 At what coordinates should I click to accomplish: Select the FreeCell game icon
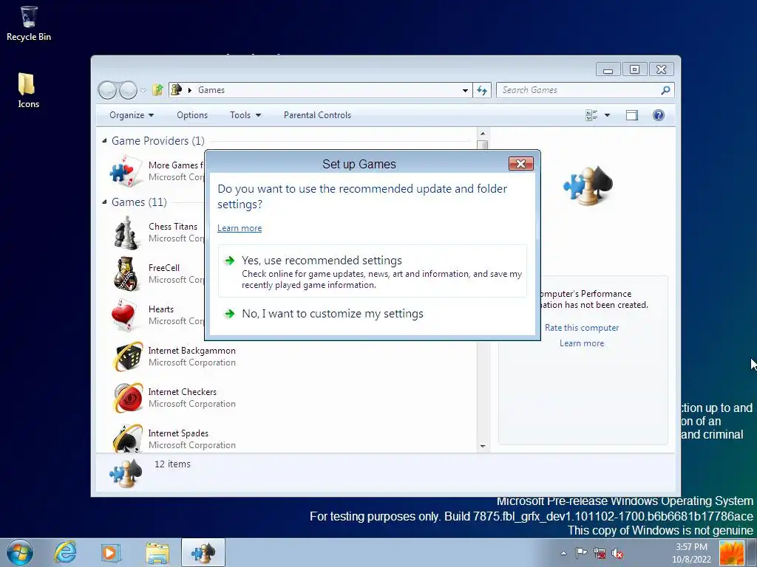coord(126,273)
